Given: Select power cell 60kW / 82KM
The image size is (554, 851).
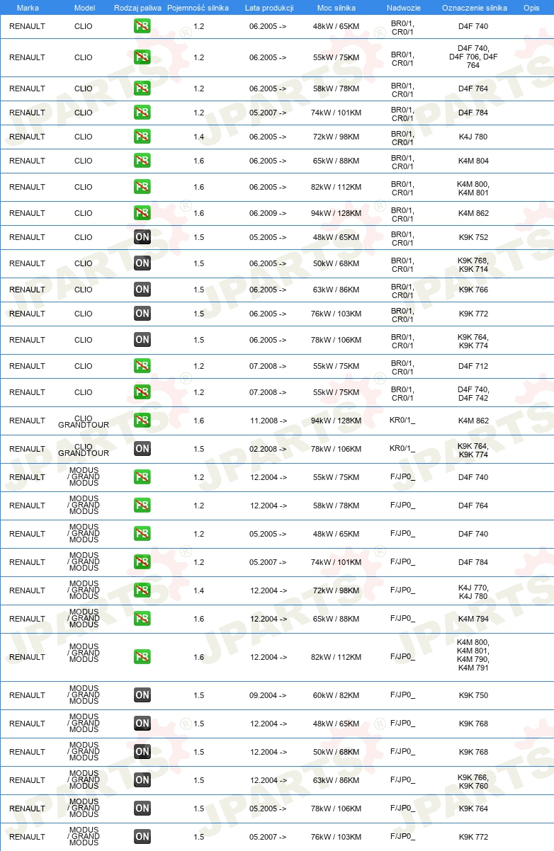Looking at the screenshot, I should [337, 695].
